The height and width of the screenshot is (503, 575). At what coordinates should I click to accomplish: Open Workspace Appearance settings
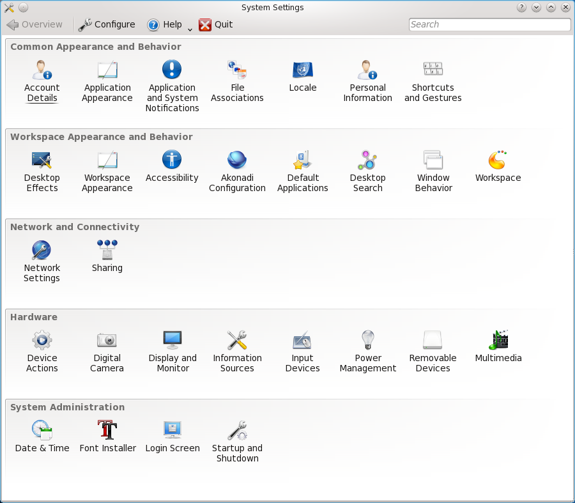107,172
